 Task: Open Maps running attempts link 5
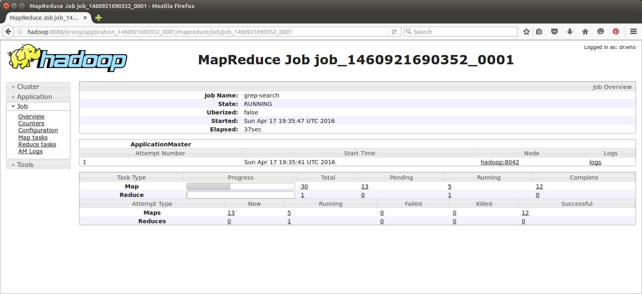289,213
